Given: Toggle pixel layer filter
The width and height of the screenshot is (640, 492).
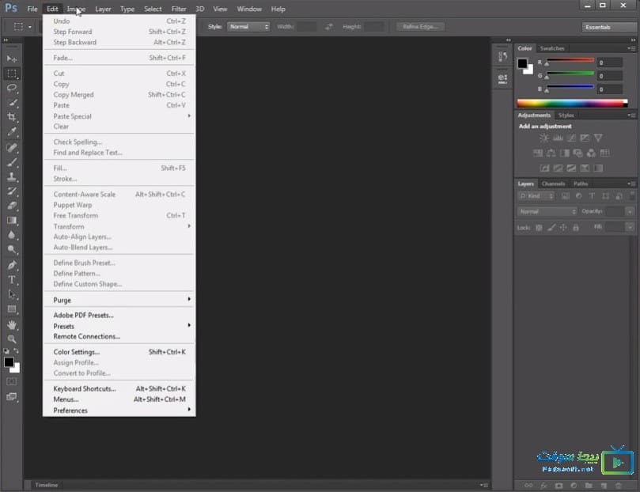Looking at the screenshot, I should point(566,196).
